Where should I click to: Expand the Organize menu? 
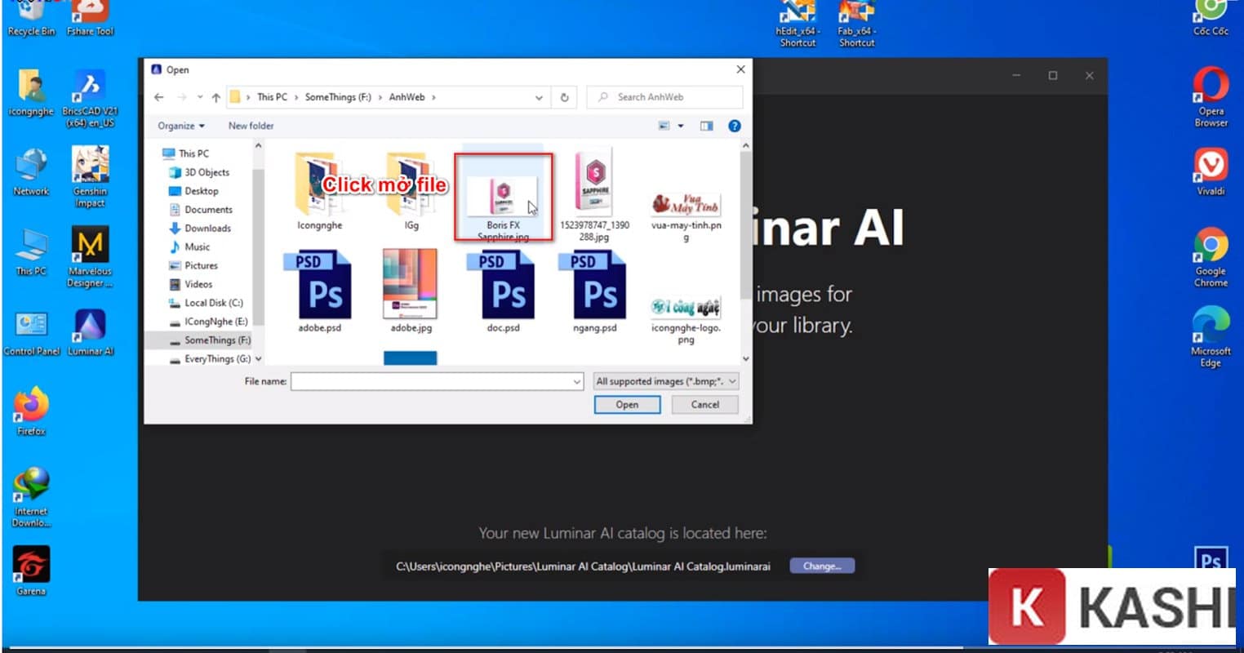tap(181, 126)
